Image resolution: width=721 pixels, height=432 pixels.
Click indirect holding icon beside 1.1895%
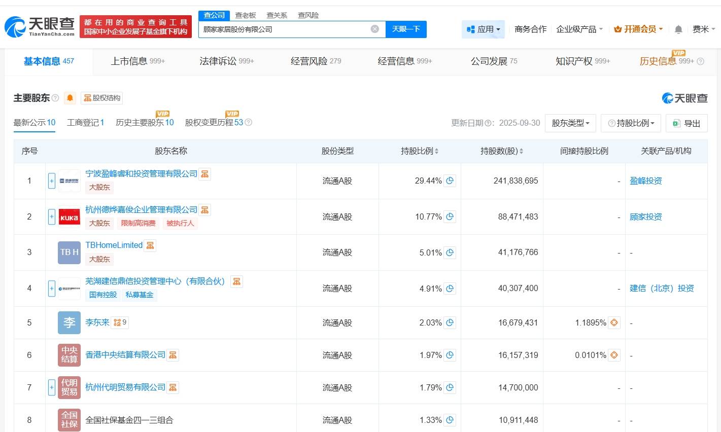(x=614, y=322)
